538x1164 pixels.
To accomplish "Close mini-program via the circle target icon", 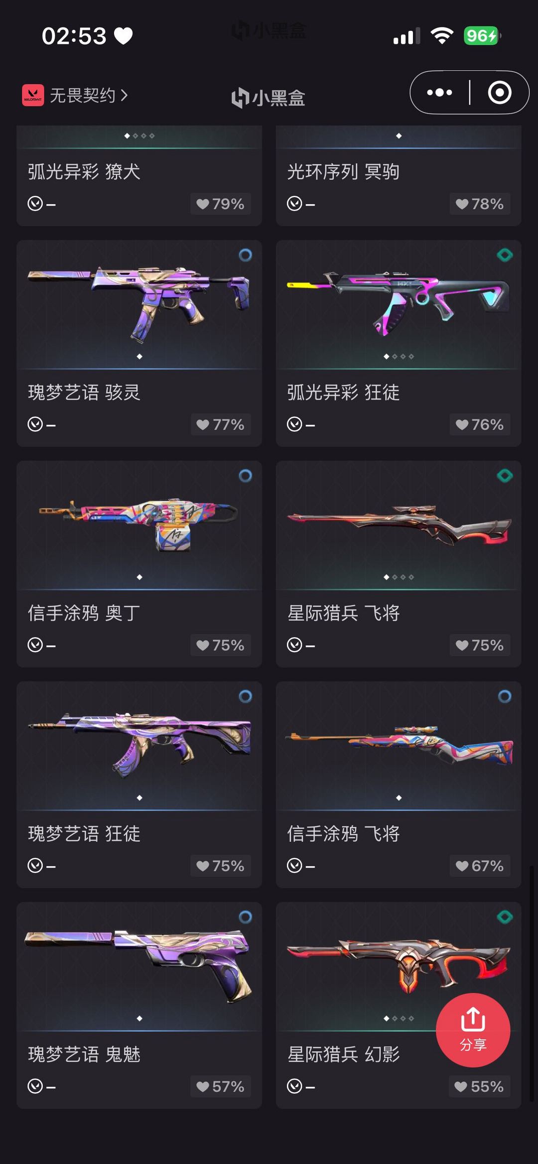I will click(500, 93).
